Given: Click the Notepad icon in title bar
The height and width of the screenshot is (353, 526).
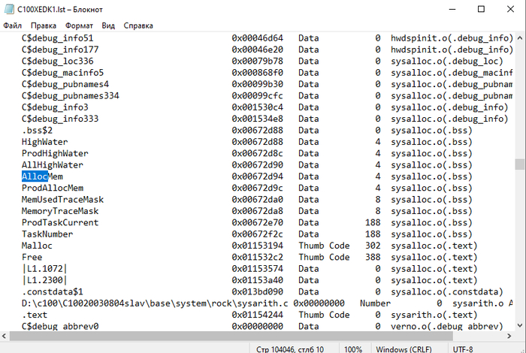Looking at the screenshot, I should tap(8, 8).
